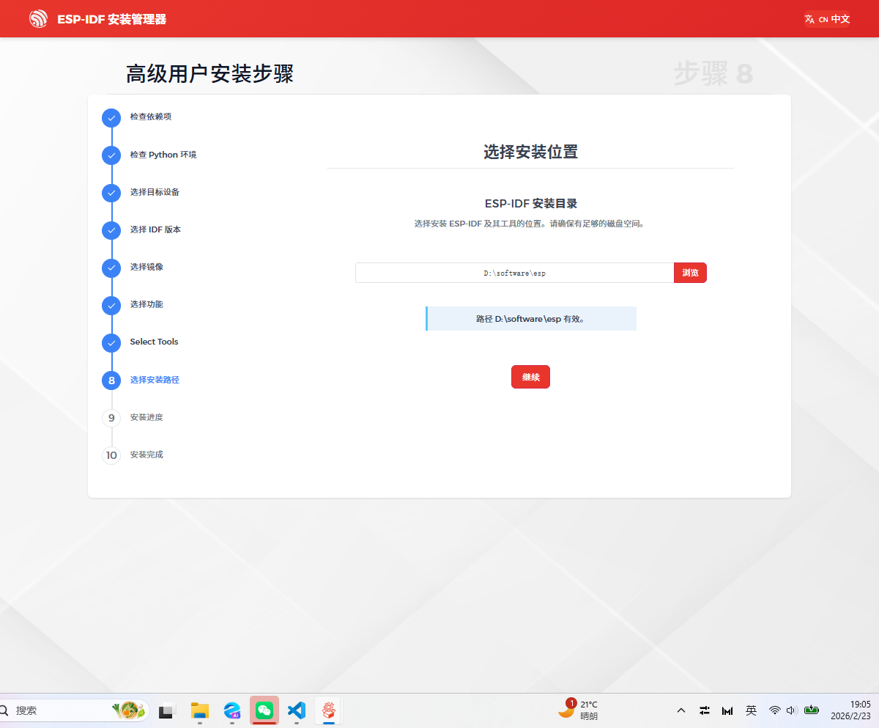This screenshot has height=728, width=879.
Task: Click the battery status tray icon
Action: (x=811, y=710)
